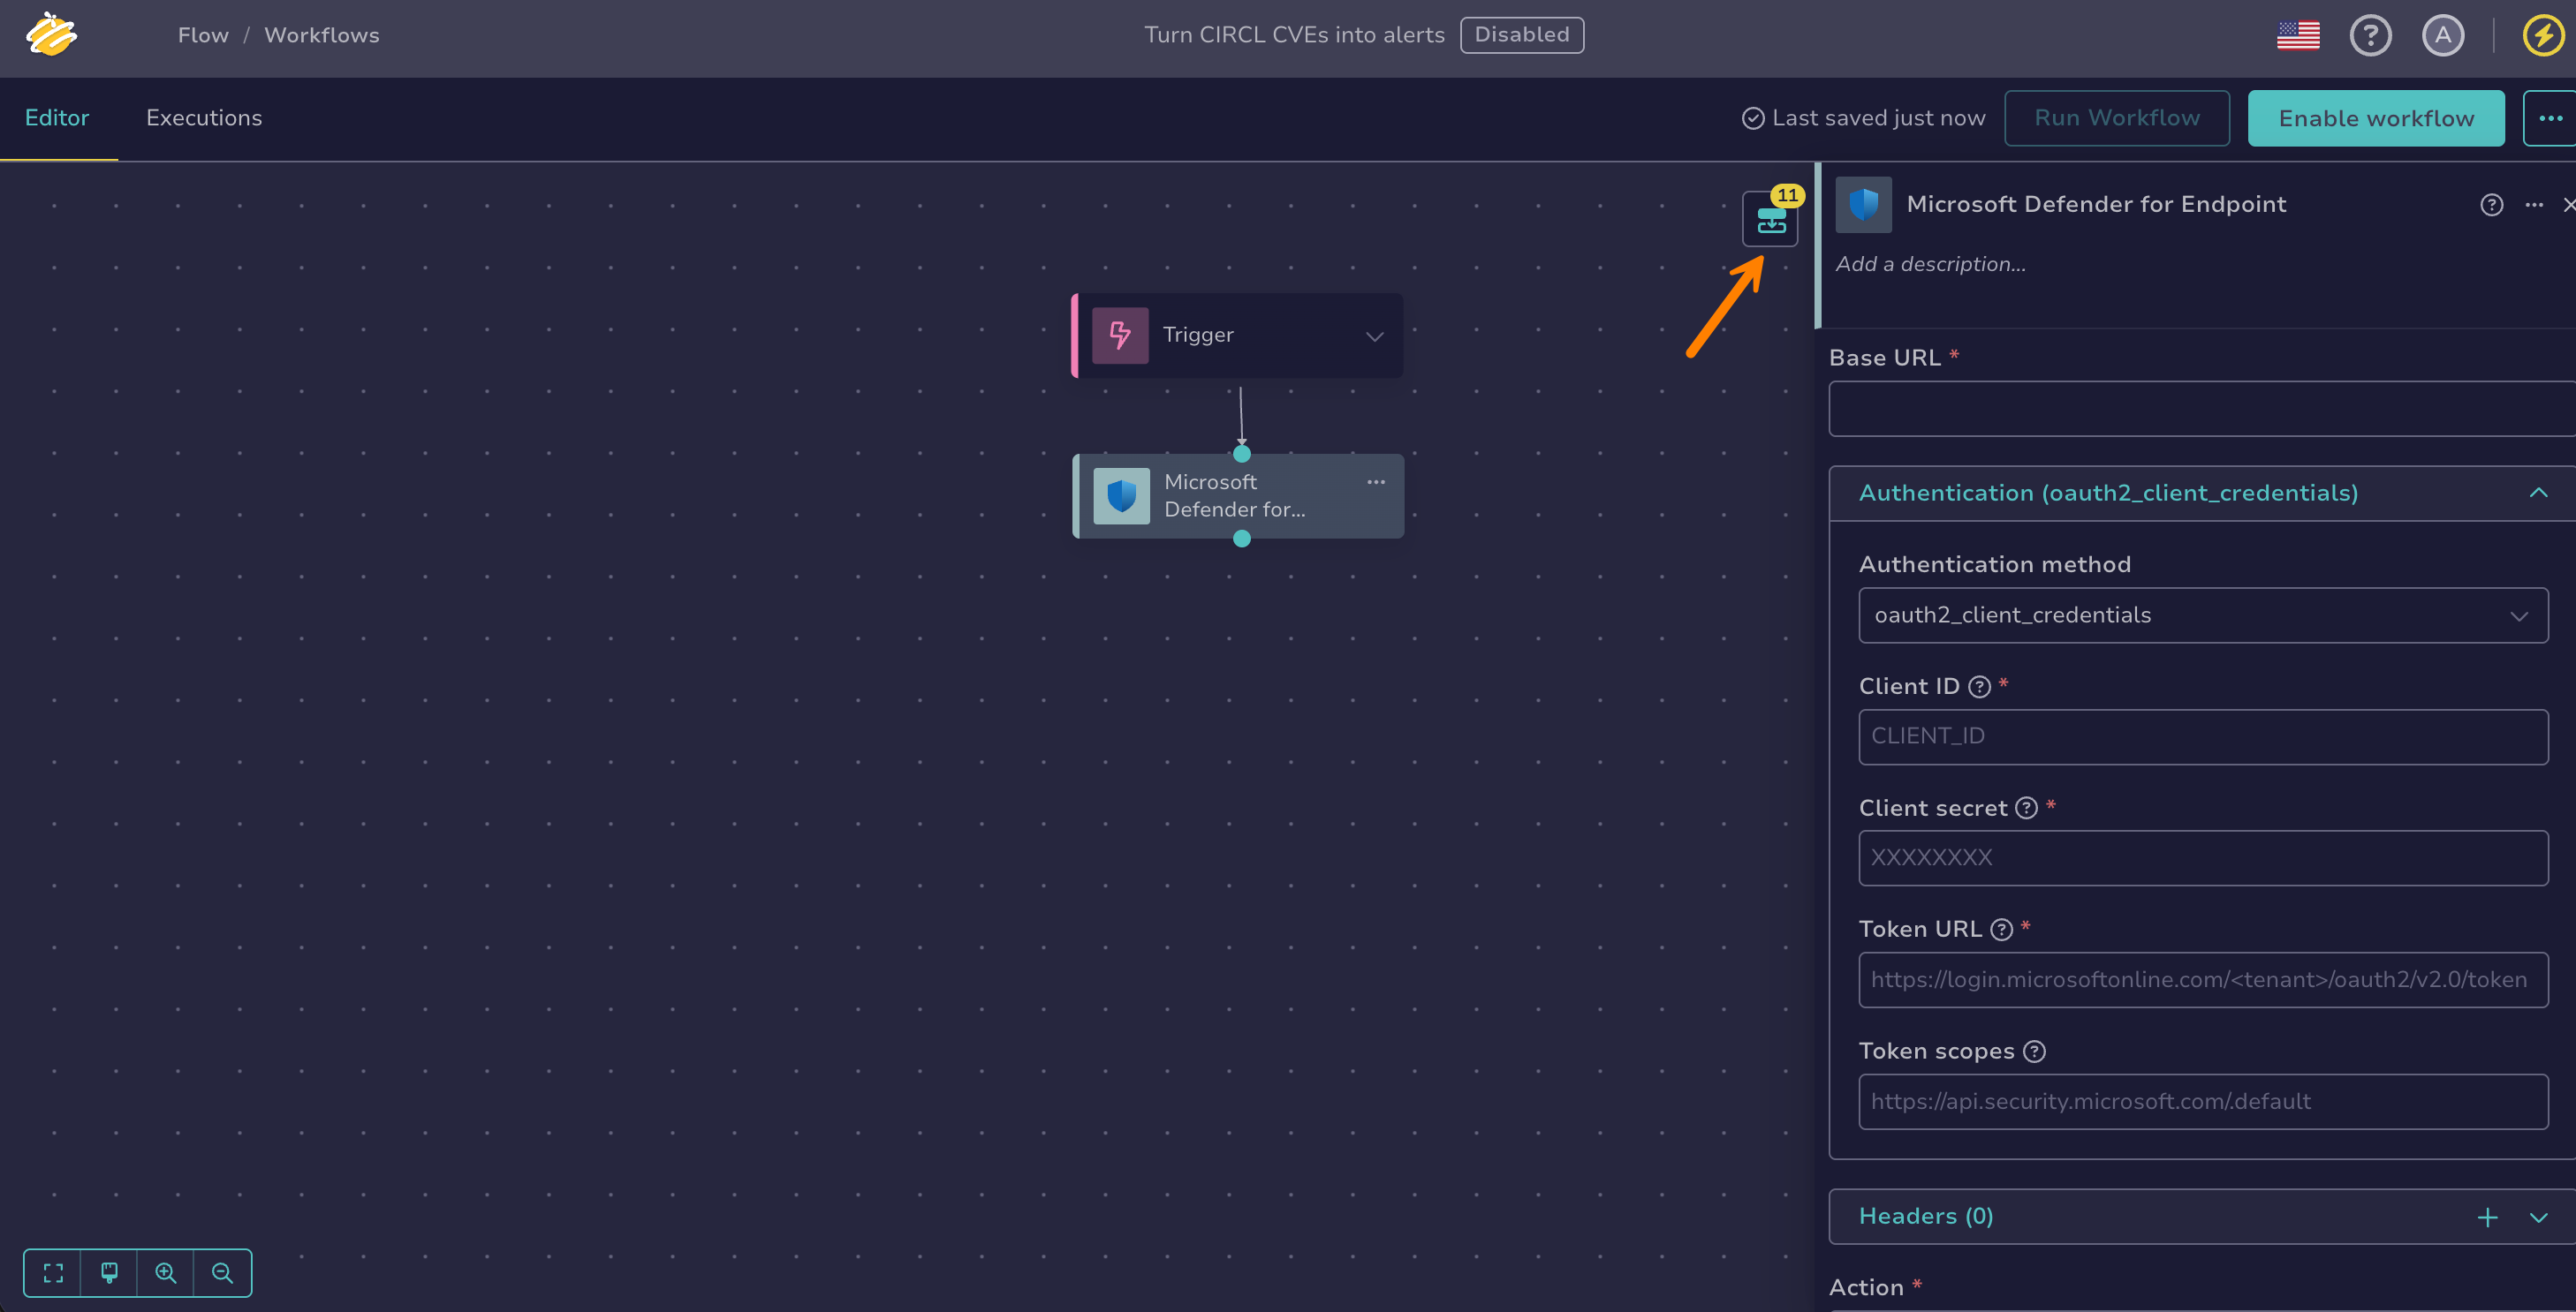Switch to the Editor tab
This screenshot has height=1312, width=2576.
[x=57, y=118]
